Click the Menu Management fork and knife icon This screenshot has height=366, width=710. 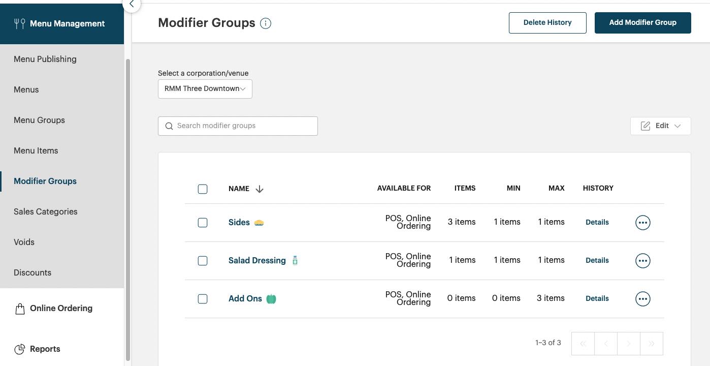(20, 23)
